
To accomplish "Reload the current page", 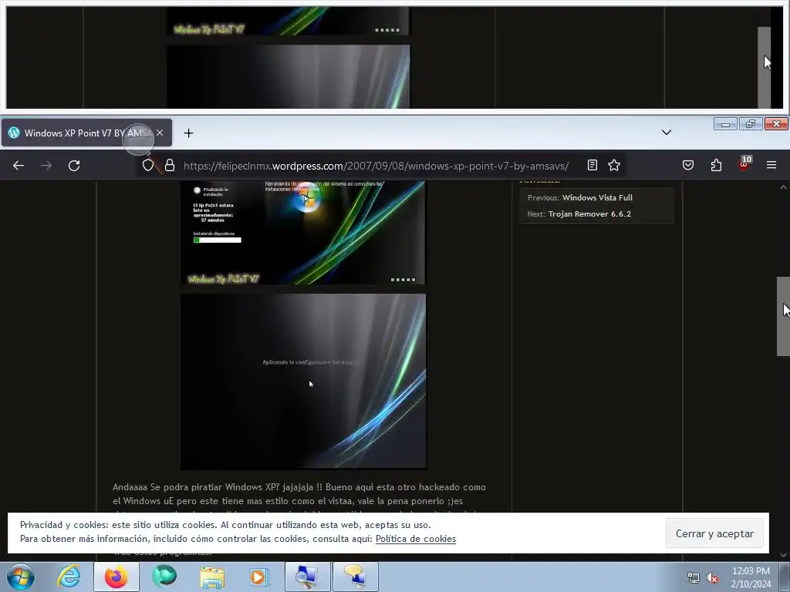I will pyautogui.click(x=74, y=166).
